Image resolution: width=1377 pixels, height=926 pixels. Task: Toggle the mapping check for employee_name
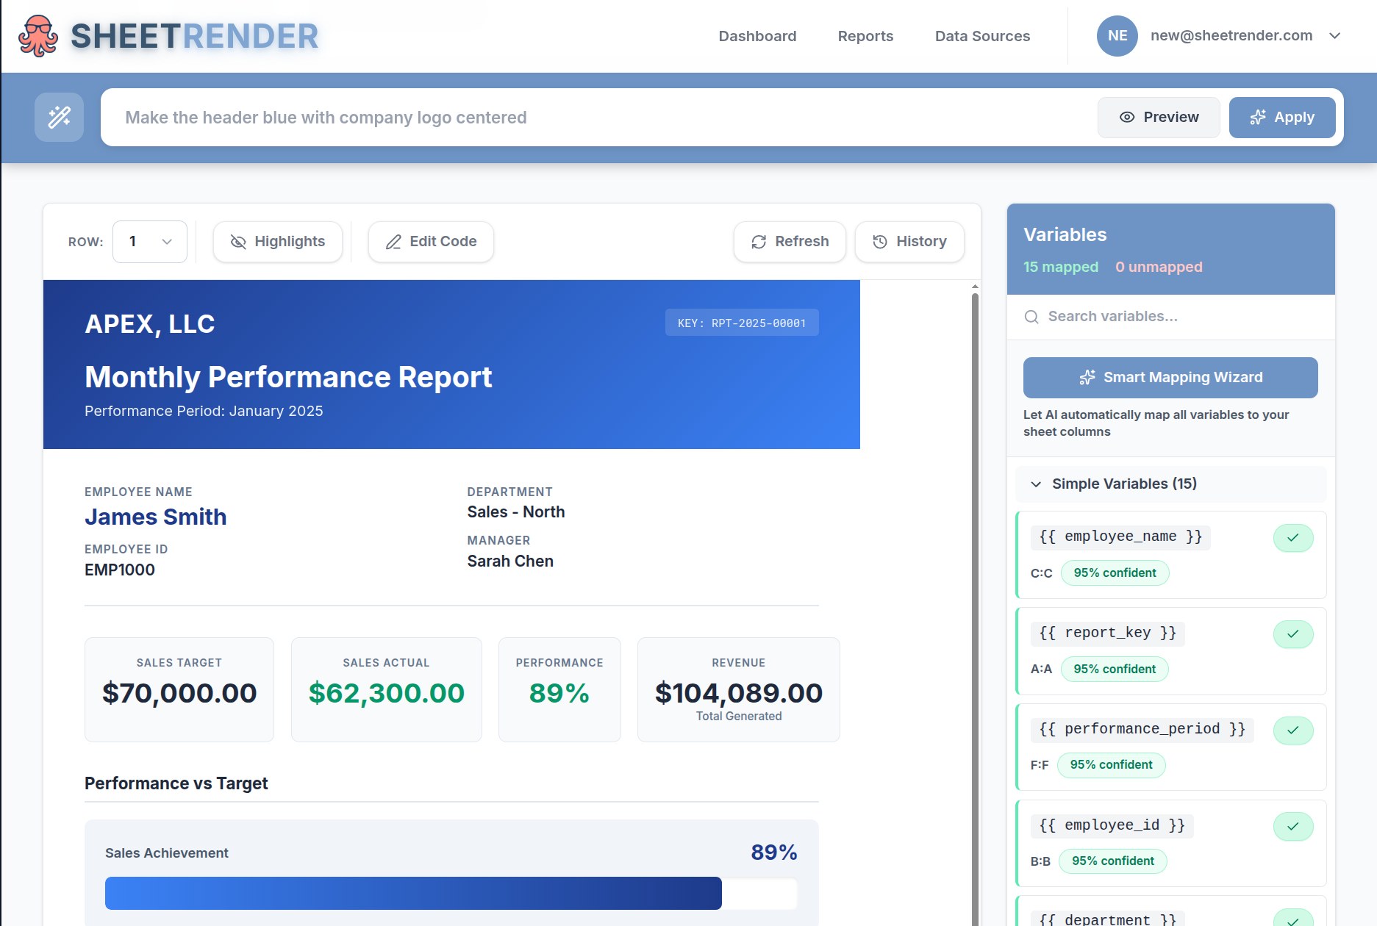point(1293,538)
